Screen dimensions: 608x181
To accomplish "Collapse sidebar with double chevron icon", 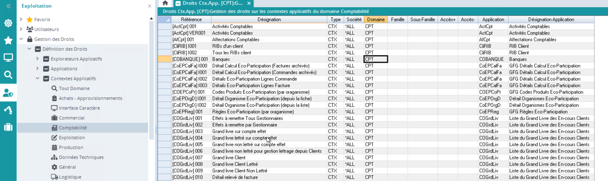I will [8, 6].
